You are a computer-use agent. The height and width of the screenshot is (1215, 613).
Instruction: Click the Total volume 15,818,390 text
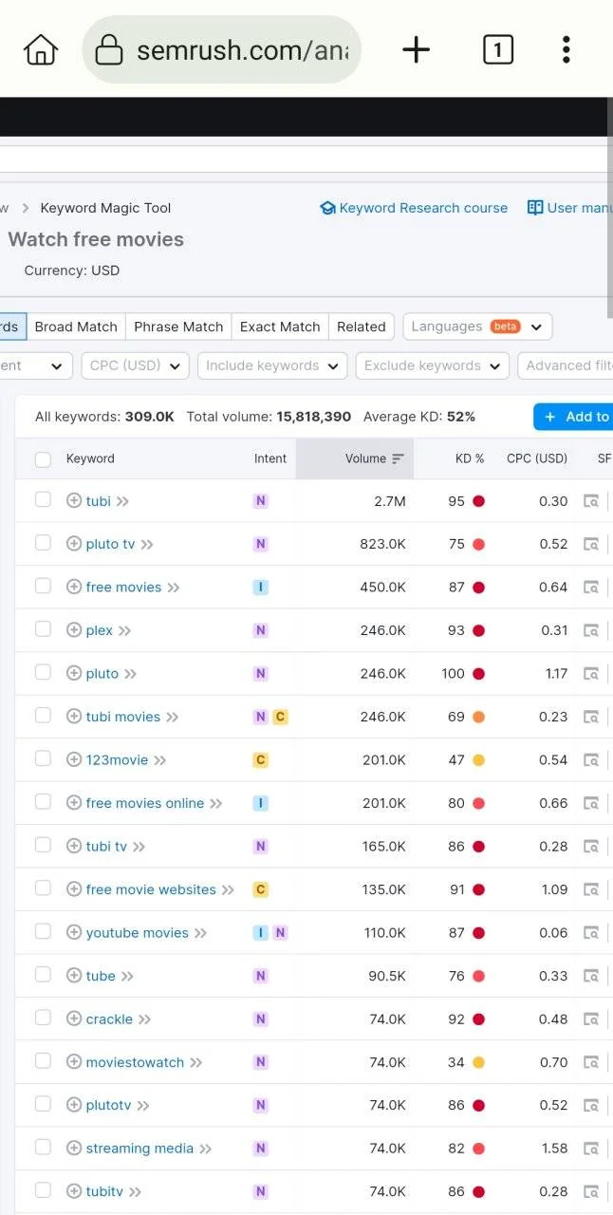269,417
